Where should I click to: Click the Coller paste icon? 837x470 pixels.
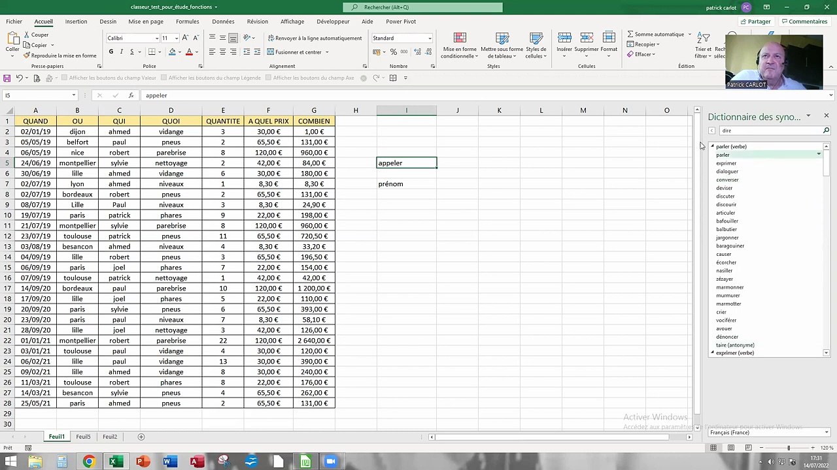(12, 38)
